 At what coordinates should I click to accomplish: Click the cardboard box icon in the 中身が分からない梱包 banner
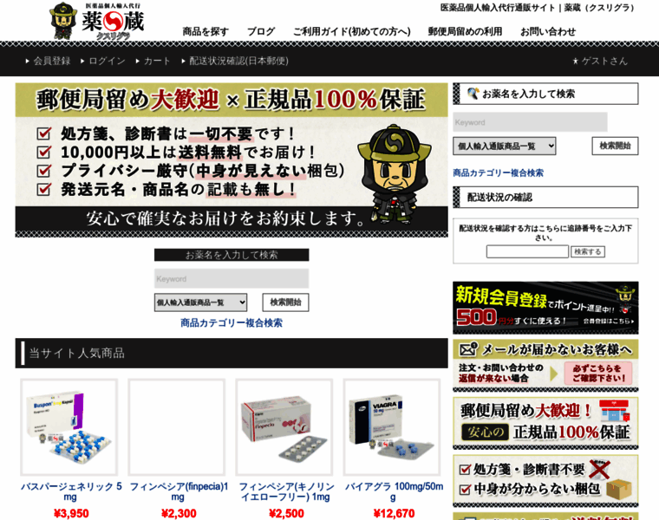(619, 490)
